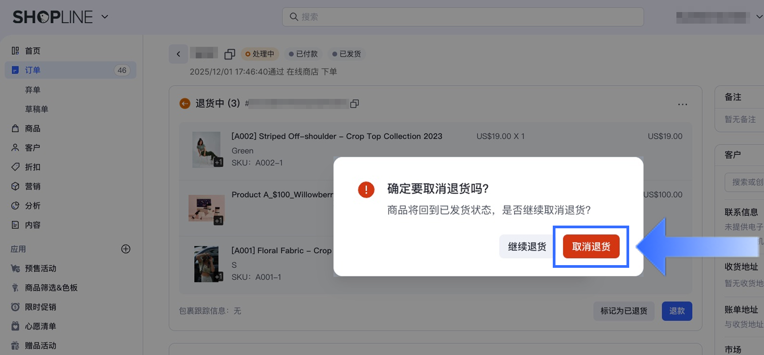This screenshot has height=355, width=764.
Task: Copy the return number beside 退货中 (3)
Action: click(355, 104)
